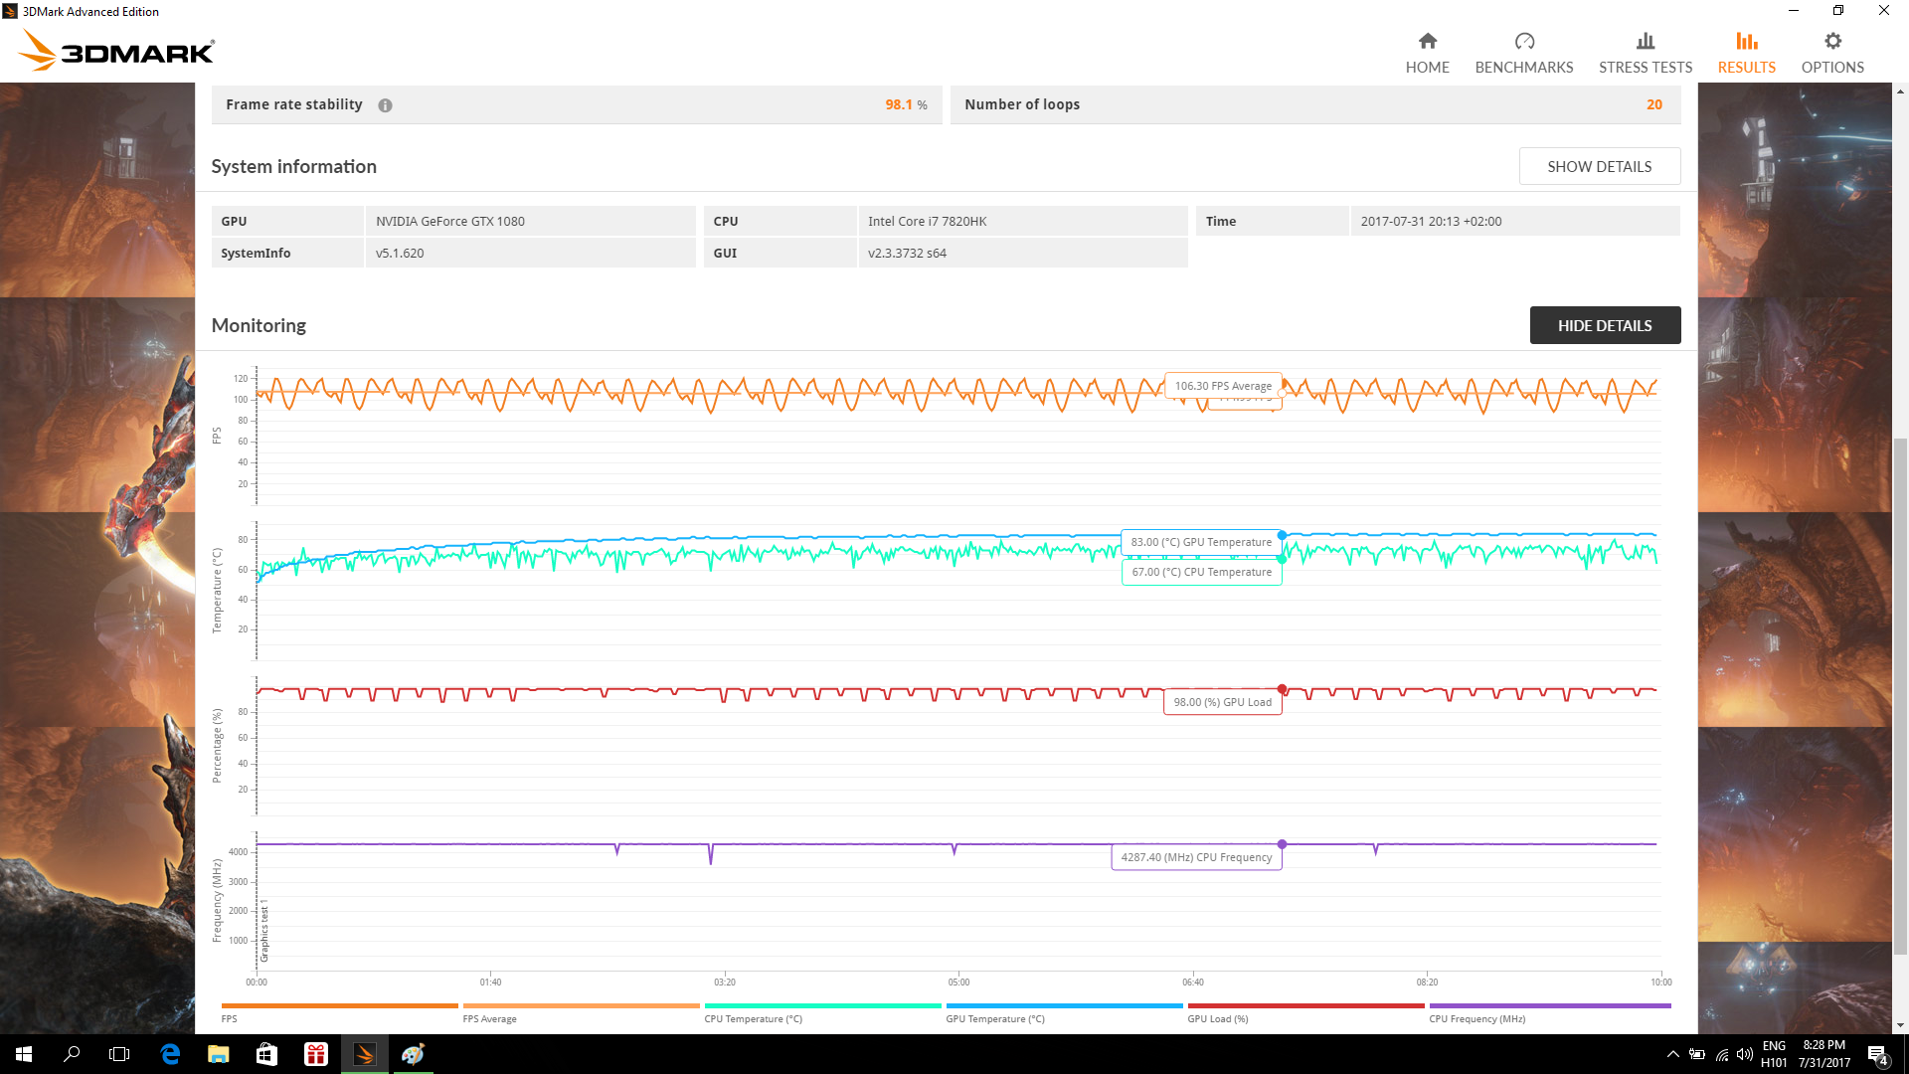1909x1074 pixels.
Task: Open the Windows Start menu
Action: click(24, 1054)
